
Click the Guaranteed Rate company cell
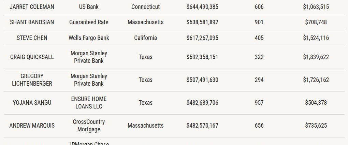pyautogui.click(x=89, y=22)
